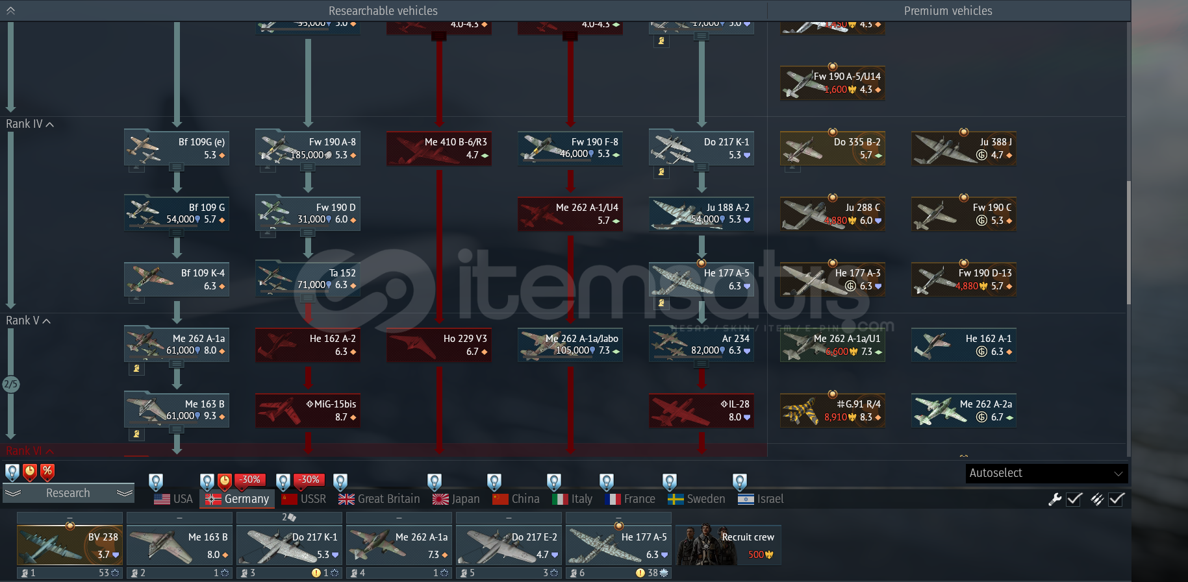Open the Sweden nation tab

696,499
